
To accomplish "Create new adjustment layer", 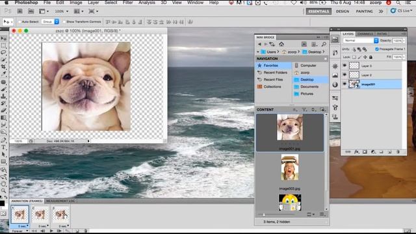I will tap(373, 151).
